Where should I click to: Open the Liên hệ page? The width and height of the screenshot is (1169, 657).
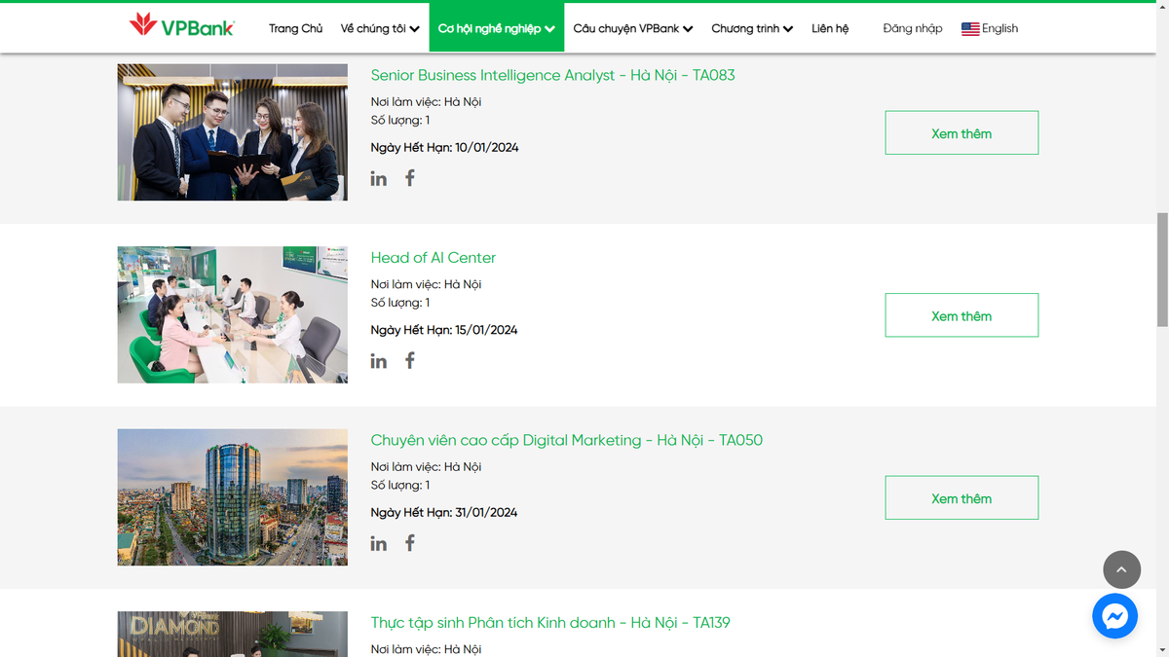coord(830,28)
